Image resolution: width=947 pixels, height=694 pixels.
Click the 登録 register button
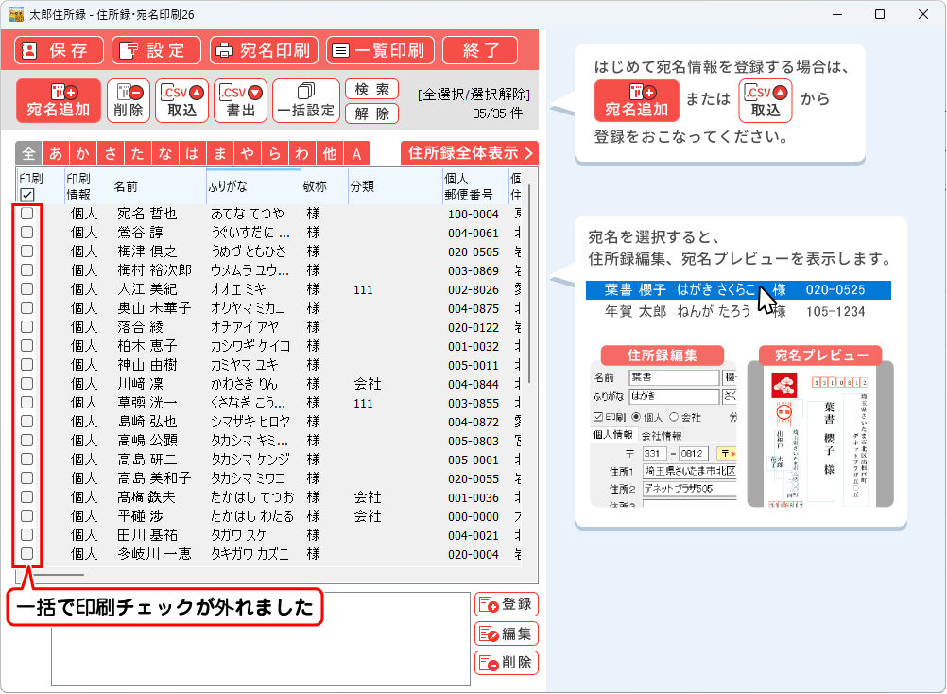pos(507,605)
